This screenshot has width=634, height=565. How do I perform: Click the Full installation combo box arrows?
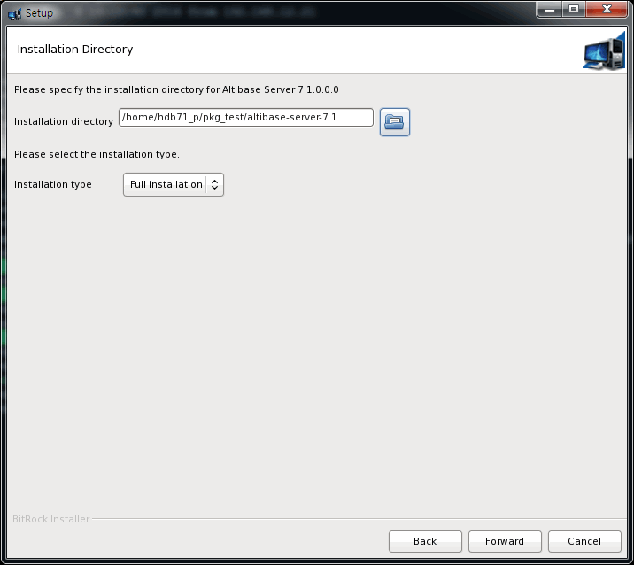coord(214,184)
